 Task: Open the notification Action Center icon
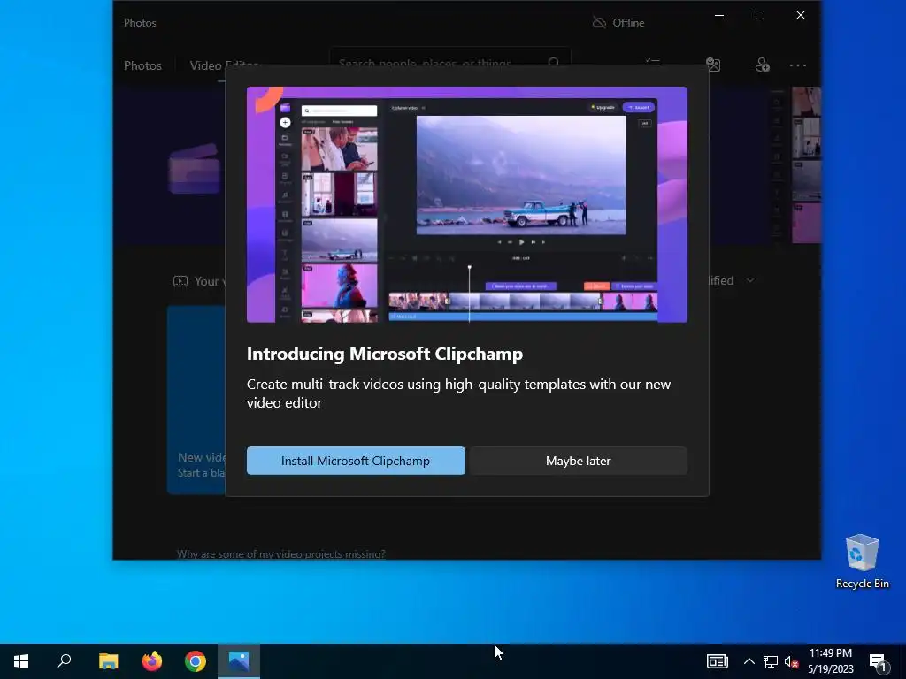click(879, 661)
